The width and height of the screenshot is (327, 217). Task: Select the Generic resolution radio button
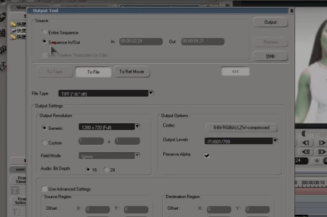coord(44,128)
